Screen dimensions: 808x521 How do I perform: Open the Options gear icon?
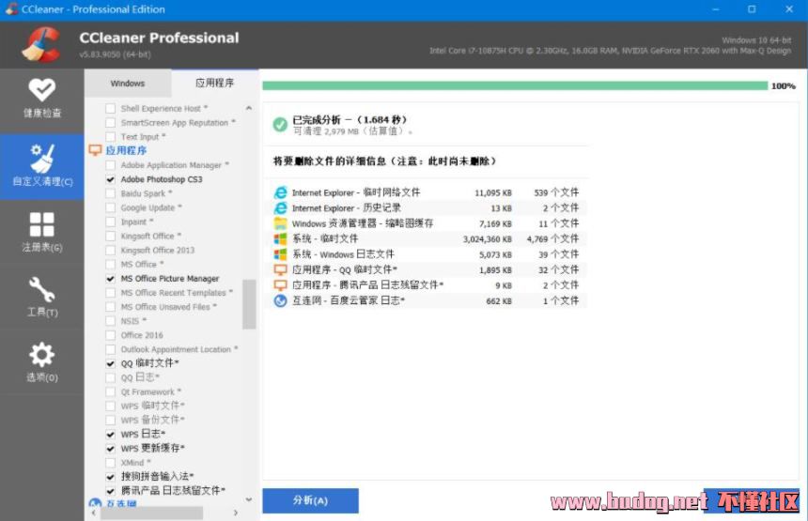click(x=41, y=355)
